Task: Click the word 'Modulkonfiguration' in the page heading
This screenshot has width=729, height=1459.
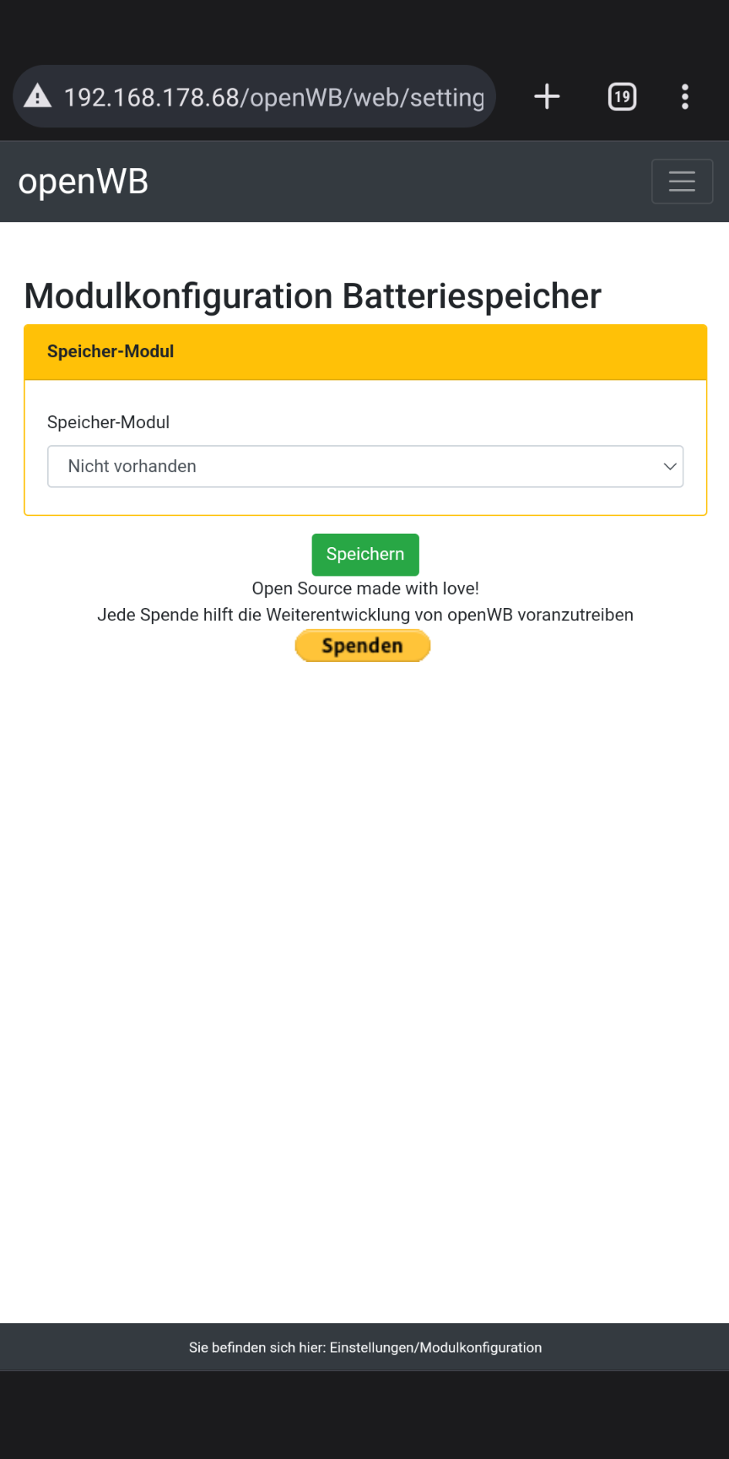Action: coord(179,296)
